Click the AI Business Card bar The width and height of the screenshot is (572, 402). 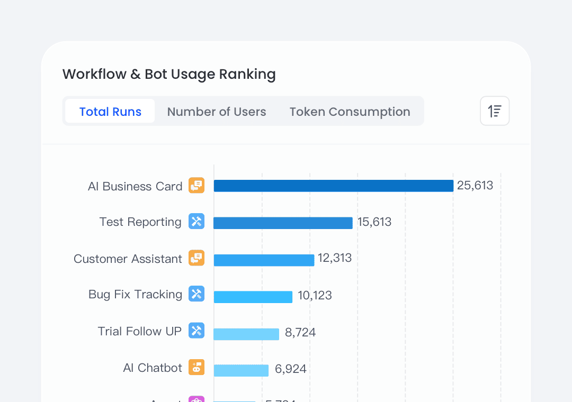pos(333,186)
